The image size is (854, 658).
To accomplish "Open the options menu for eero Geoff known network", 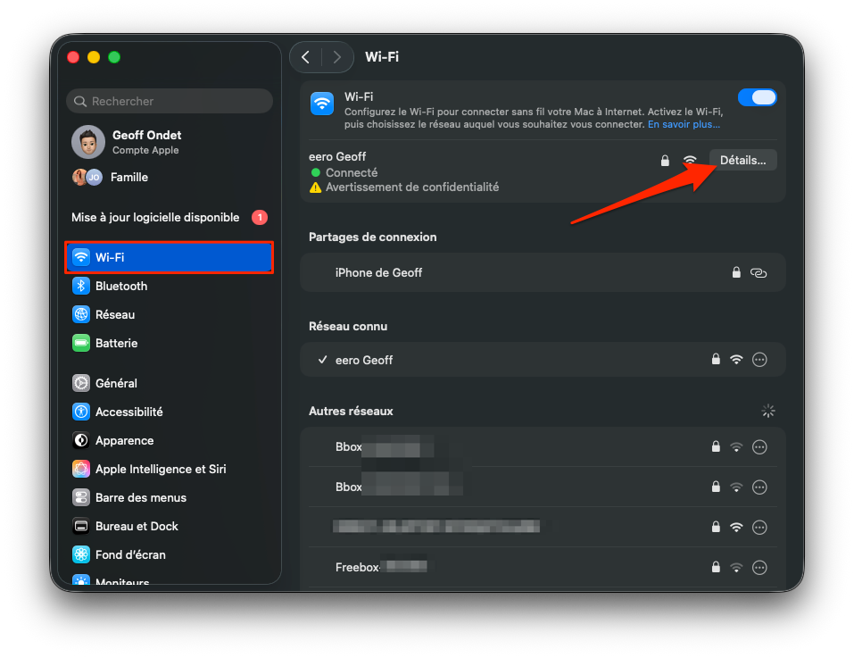I will tap(759, 359).
